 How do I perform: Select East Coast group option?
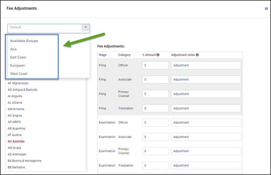19,57
